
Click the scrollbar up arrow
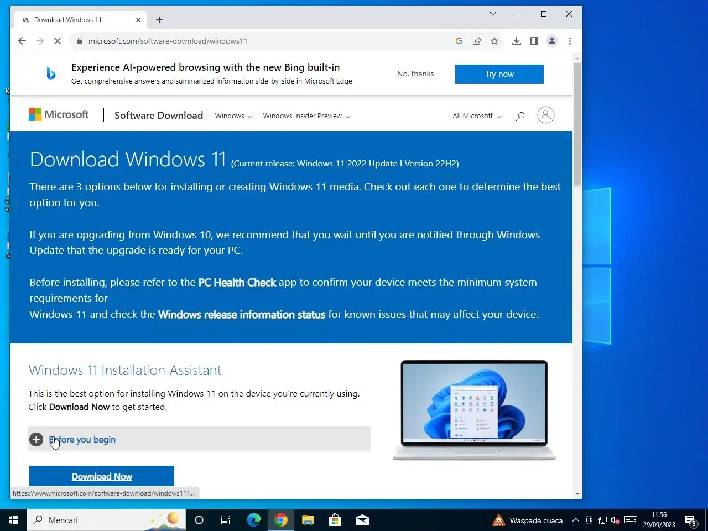pyautogui.click(x=577, y=58)
